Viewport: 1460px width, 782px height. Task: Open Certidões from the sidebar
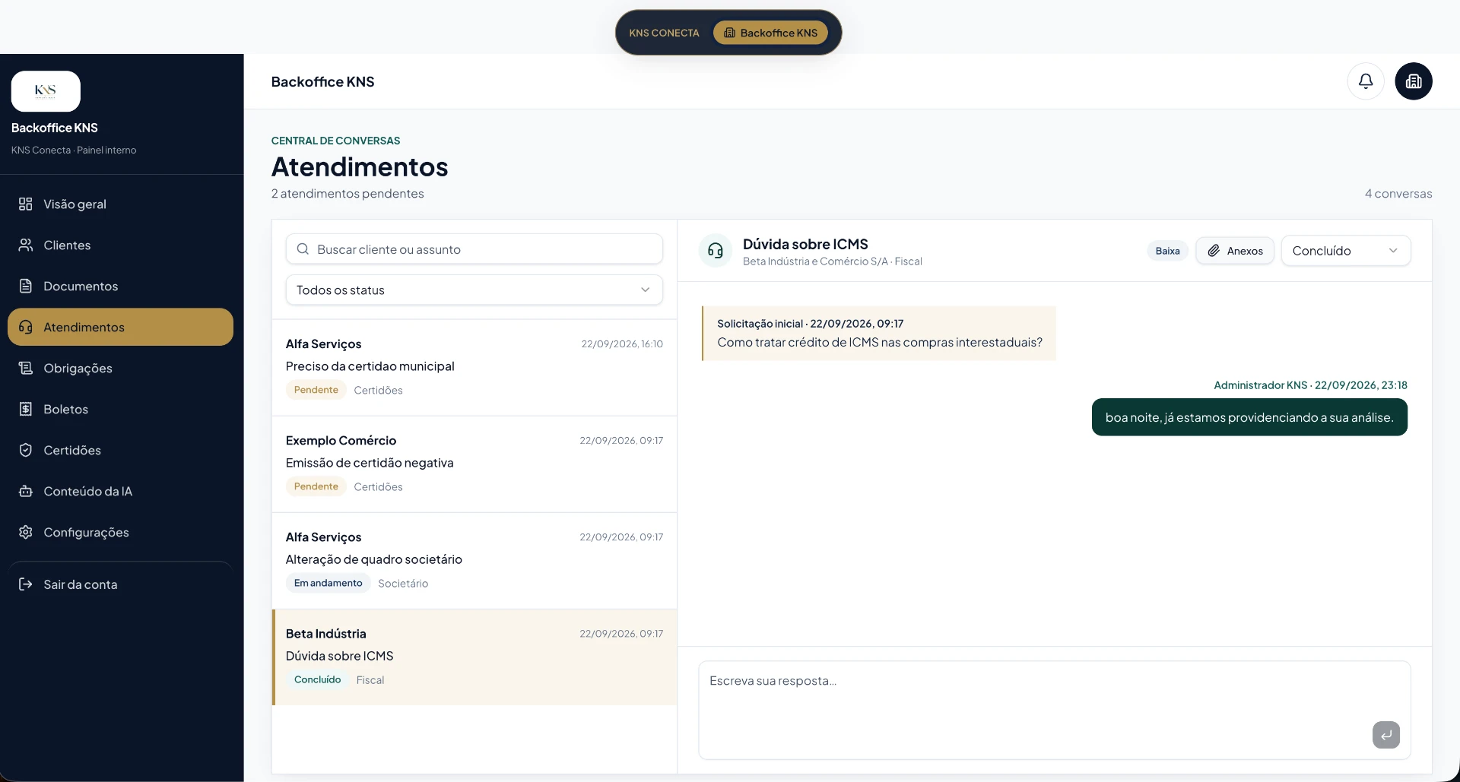coord(120,450)
